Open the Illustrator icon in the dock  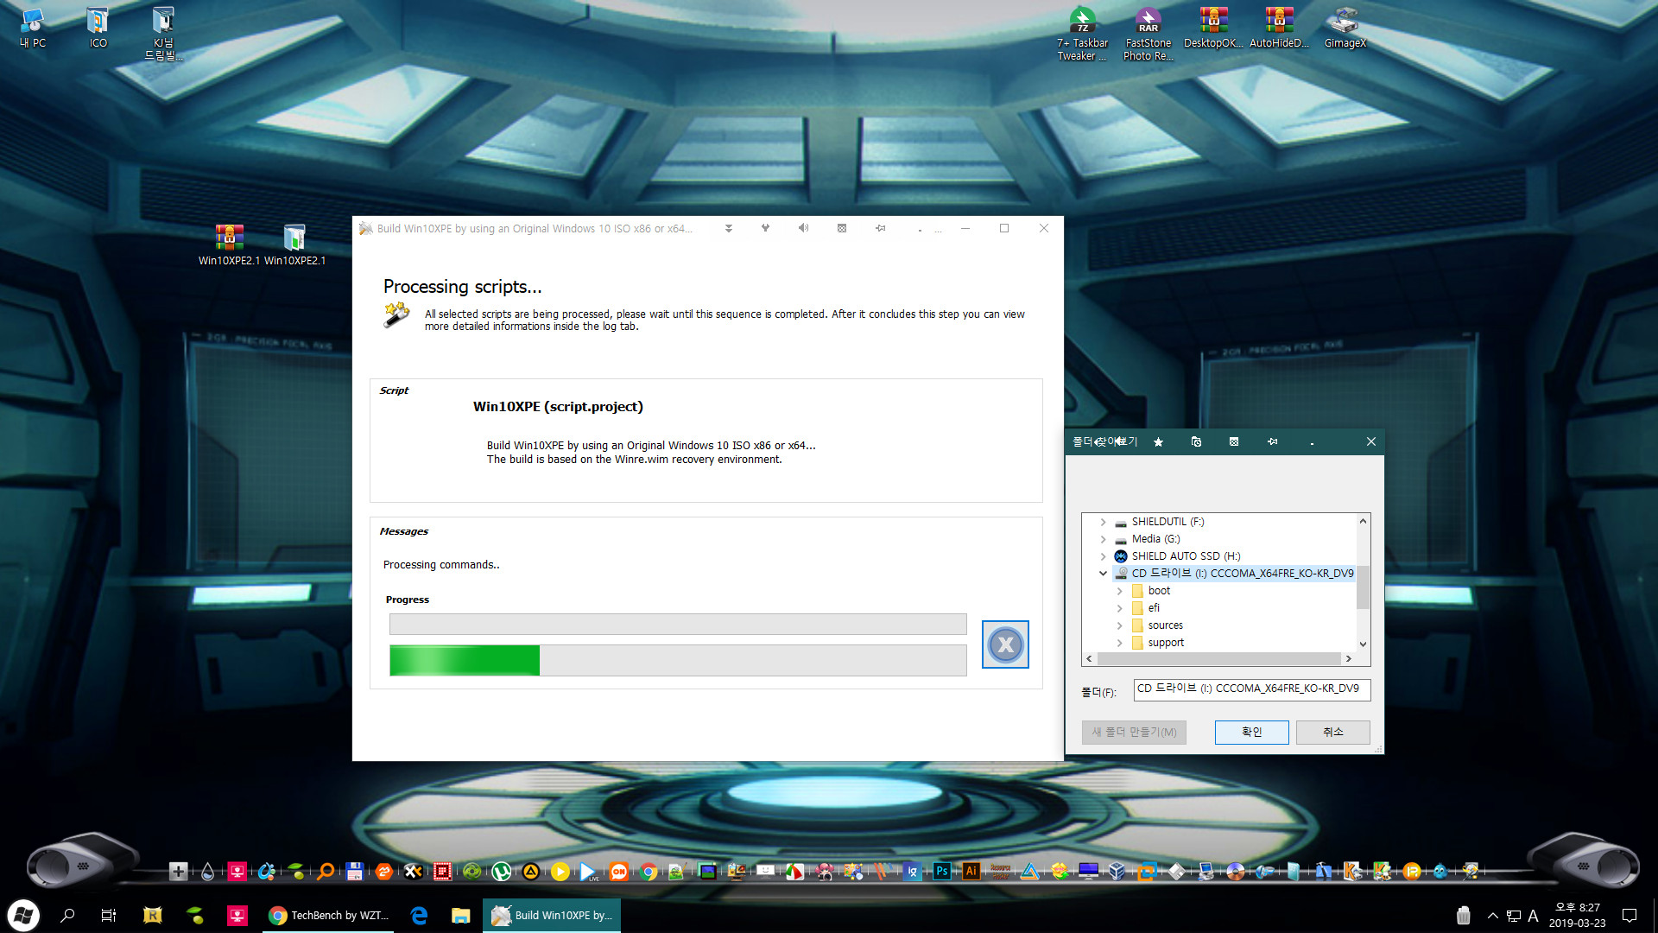971,871
